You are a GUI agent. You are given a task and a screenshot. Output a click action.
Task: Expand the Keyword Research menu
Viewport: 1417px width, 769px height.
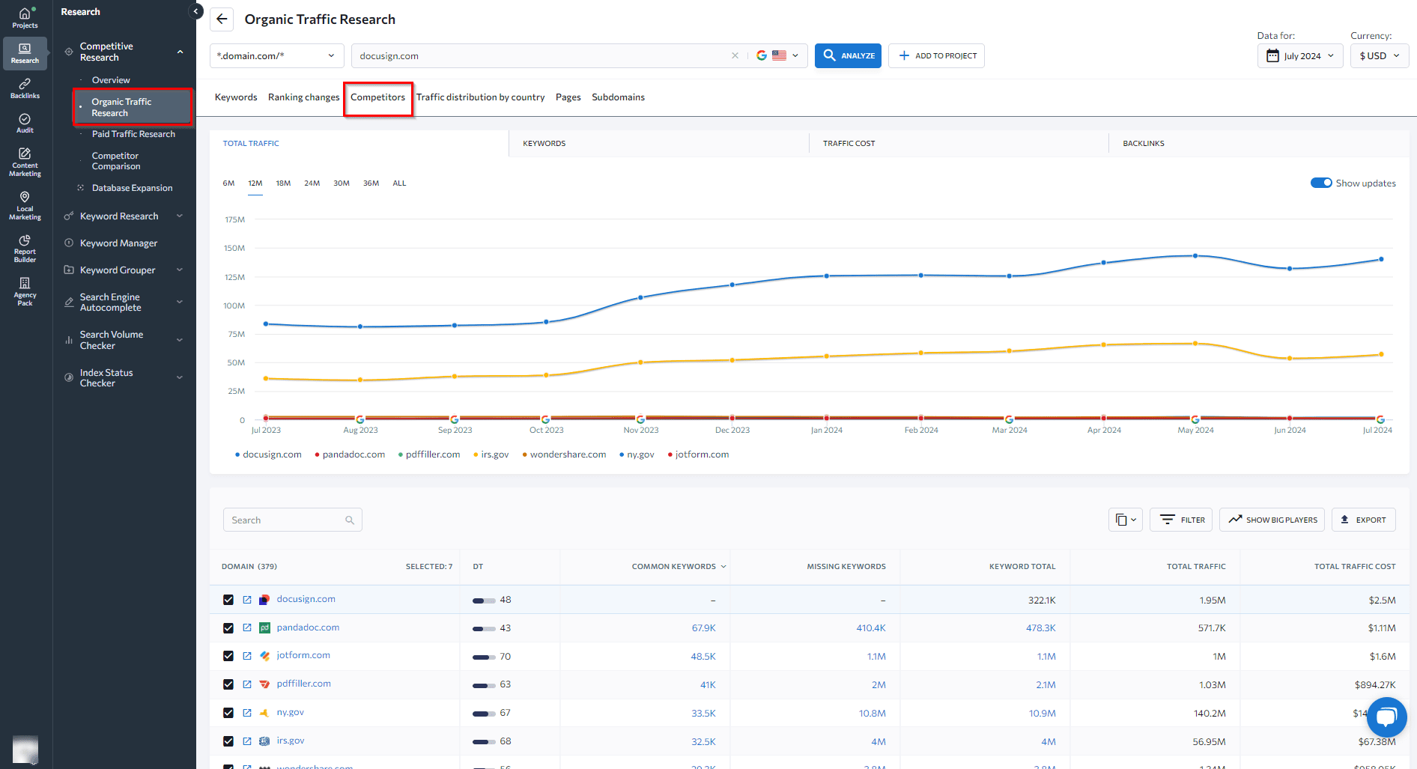[180, 216]
